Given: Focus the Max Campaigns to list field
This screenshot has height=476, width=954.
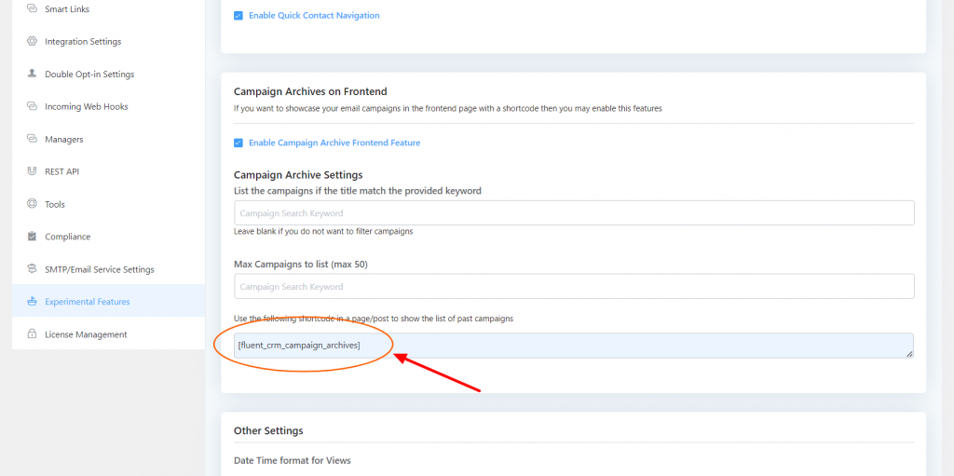Looking at the screenshot, I should 573,286.
